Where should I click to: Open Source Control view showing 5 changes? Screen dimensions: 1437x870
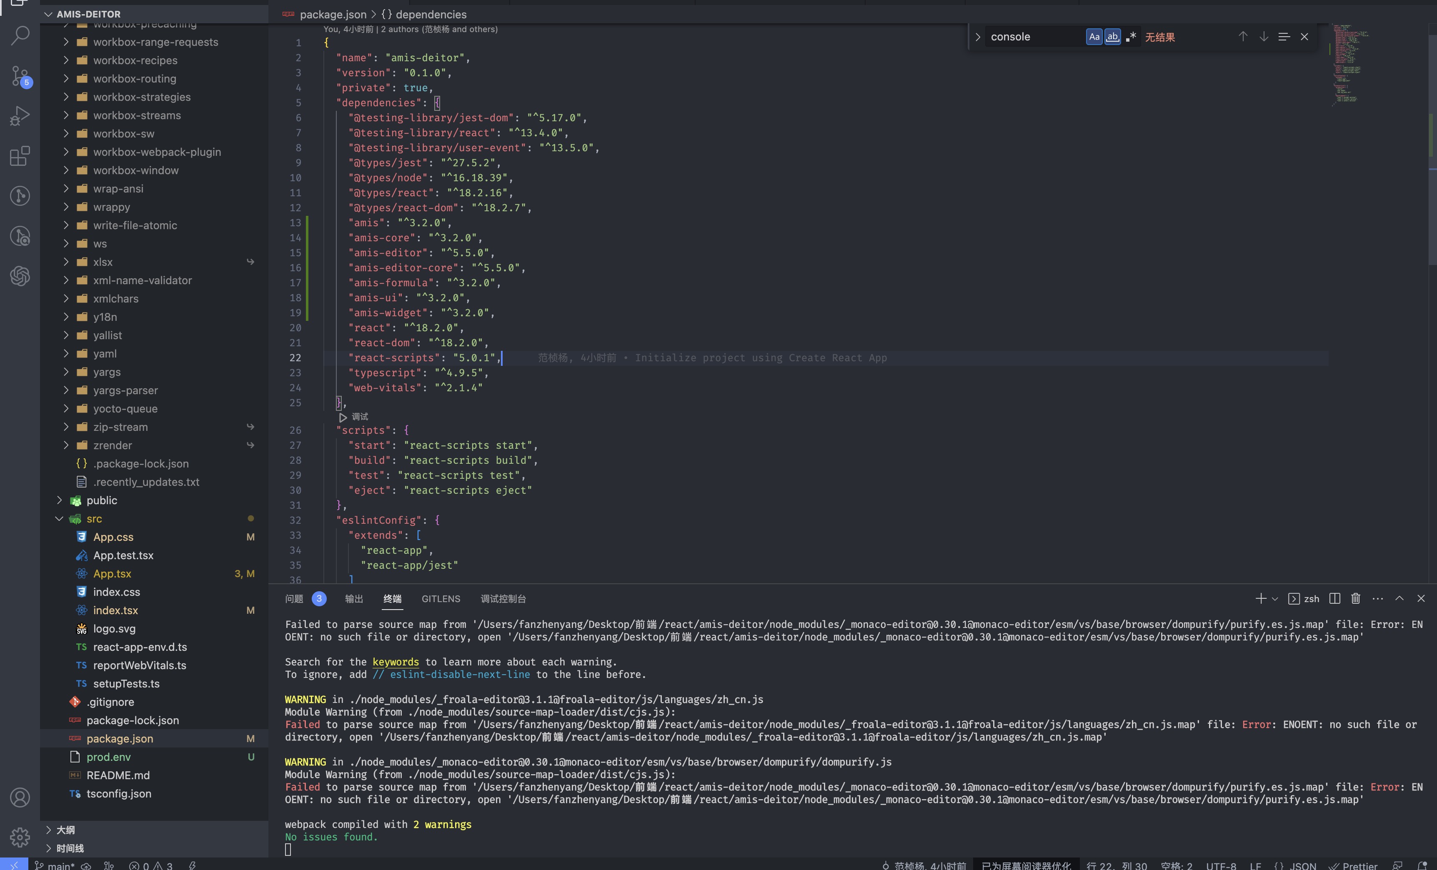coord(20,76)
